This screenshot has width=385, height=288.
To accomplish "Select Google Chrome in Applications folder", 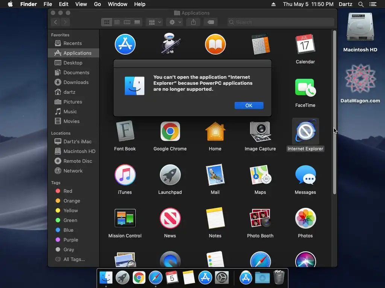I will 170,131.
